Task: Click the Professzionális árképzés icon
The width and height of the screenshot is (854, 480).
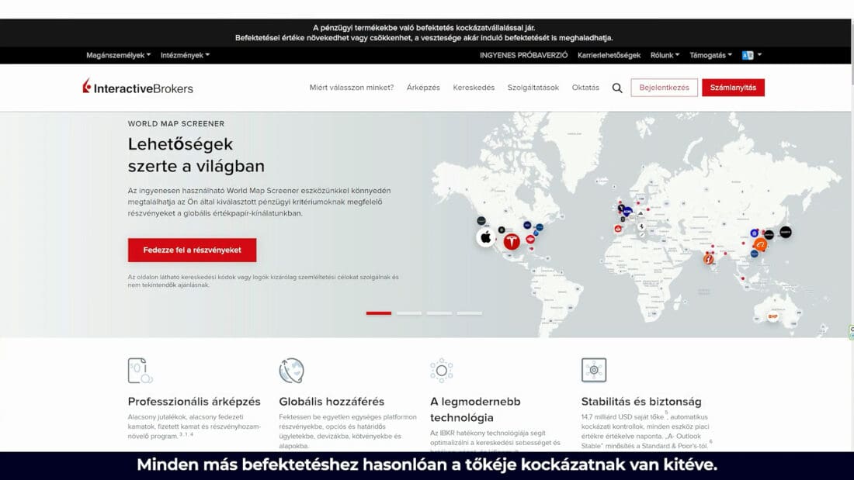Action: 141,371
